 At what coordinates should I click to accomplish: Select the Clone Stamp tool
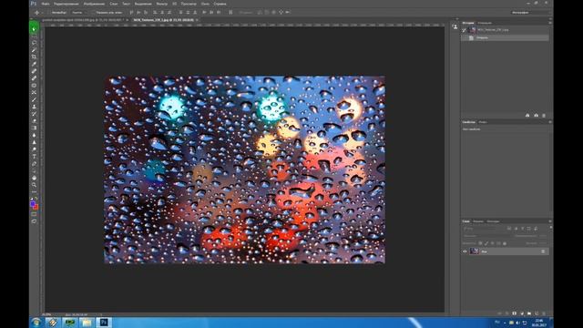tap(34, 107)
